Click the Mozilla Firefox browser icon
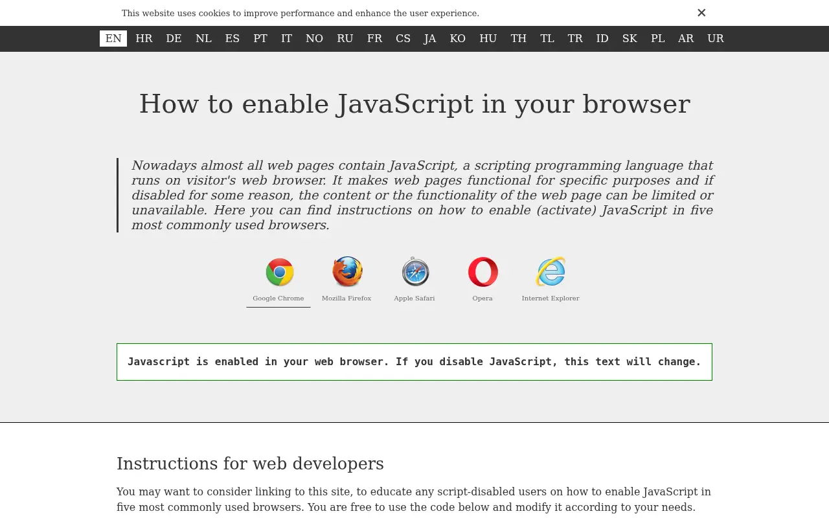Viewport: 829px width, 518px height. (x=347, y=272)
